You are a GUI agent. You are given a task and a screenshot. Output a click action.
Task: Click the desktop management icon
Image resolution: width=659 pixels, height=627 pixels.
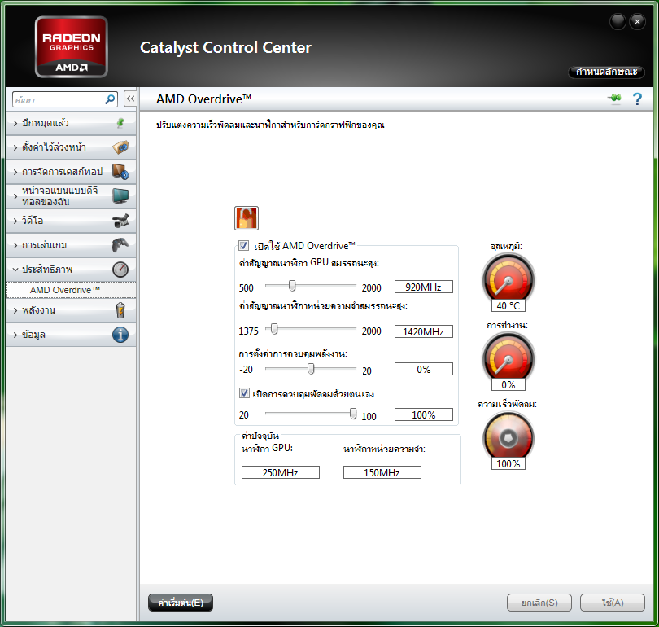(x=120, y=172)
